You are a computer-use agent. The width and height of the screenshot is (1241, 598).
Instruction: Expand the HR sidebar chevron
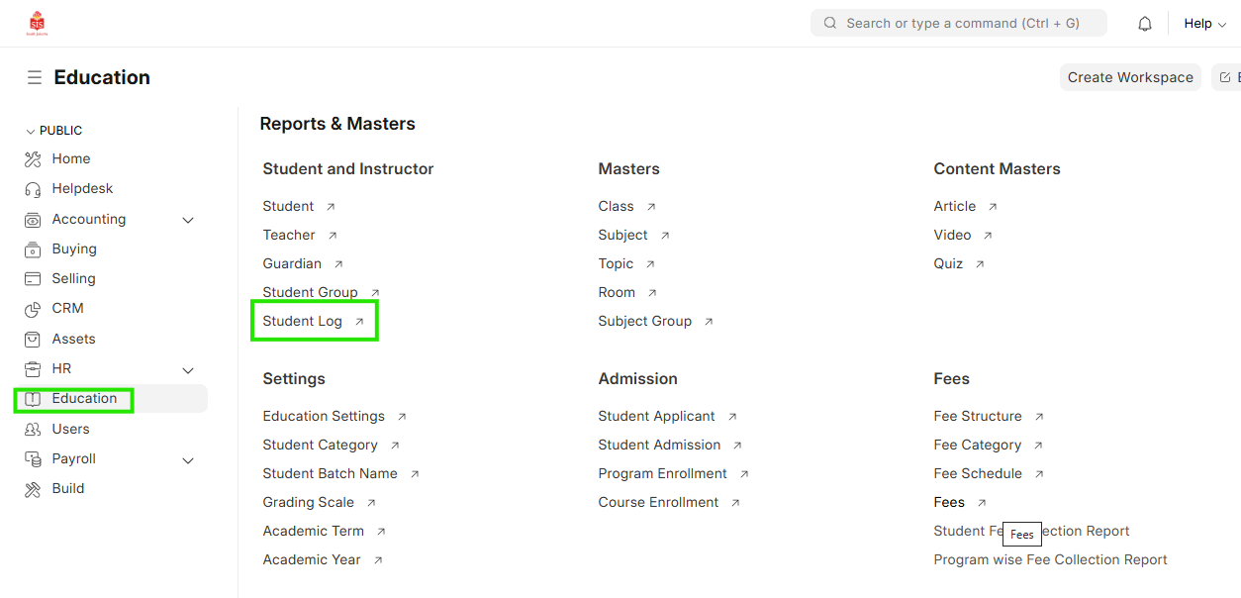pyautogui.click(x=188, y=369)
